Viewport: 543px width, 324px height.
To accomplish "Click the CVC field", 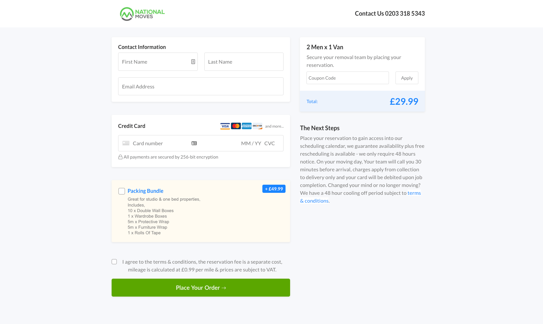I will tap(270, 143).
